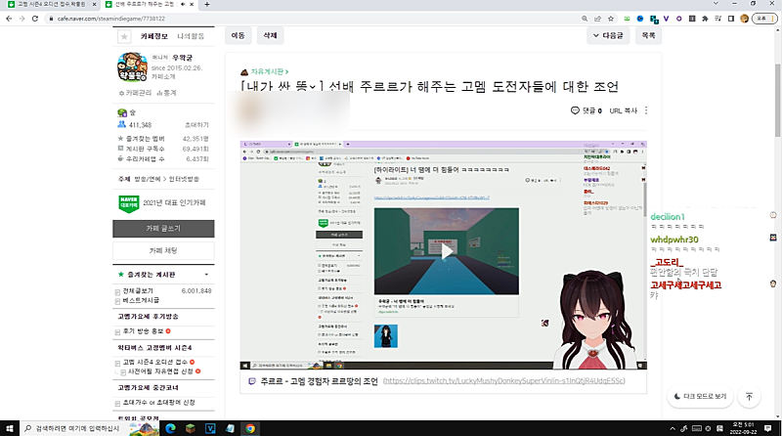Open the 나의활동 tab
The image size is (782, 436).
[x=191, y=36]
